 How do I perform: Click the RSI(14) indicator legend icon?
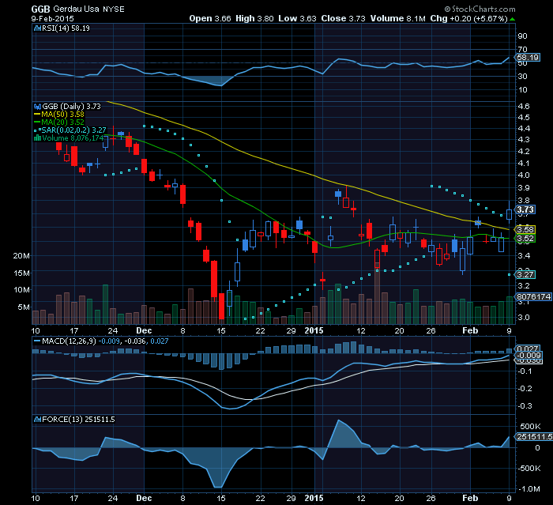pos(37,28)
